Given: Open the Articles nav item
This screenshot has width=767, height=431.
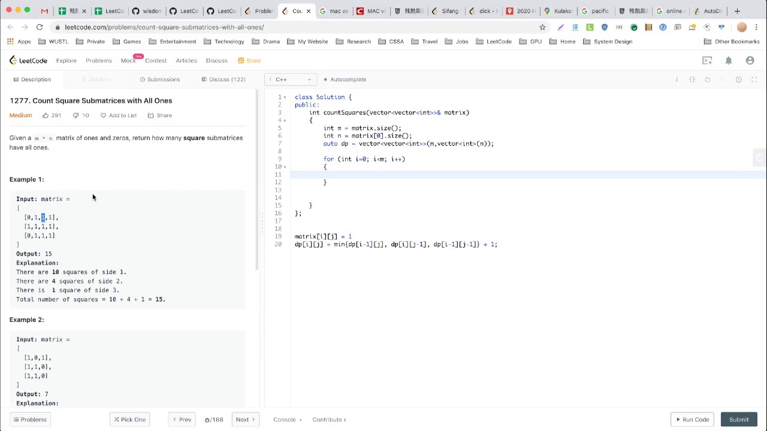Looking at the screenshot, I should point(186,60).
